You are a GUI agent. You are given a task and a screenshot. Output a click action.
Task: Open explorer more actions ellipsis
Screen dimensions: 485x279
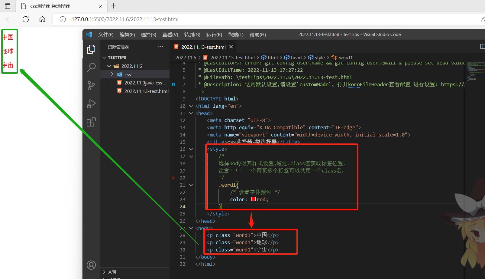coord(161,47)
